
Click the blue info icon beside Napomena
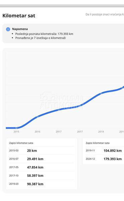point(8,29)
